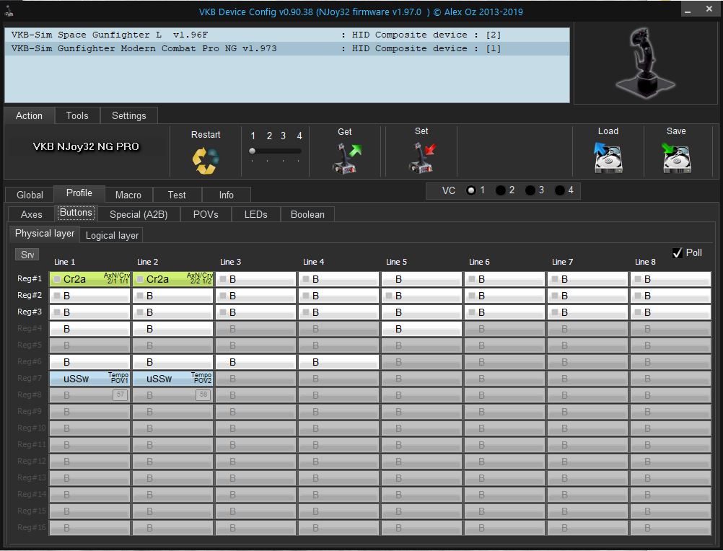Screen dimensions: 723x551
Task: Open the POVs tab
Action: [206, 214]
